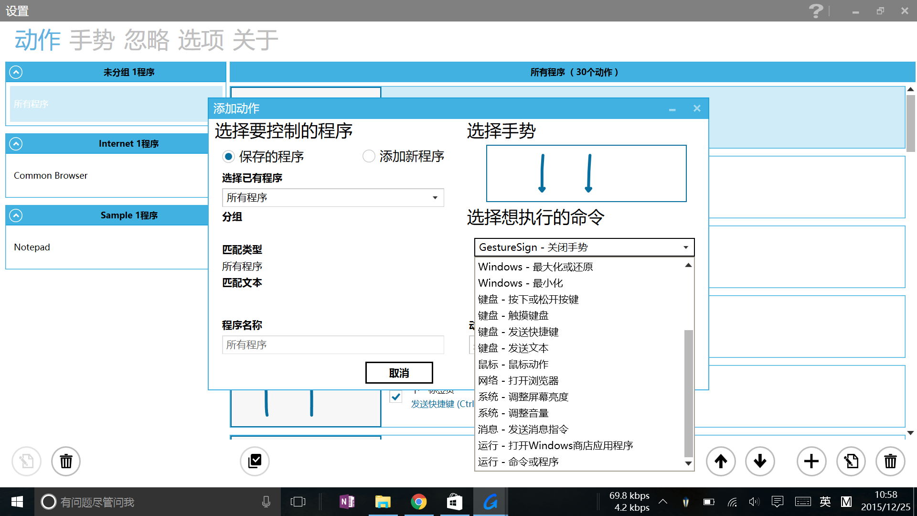This screenshot has height=516, width=917.
Task: Choose 消息 - 发送消息指令 from the list
Action: 580,429
